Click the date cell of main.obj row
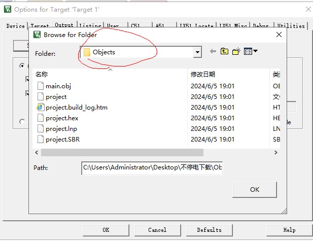 coord(213,86)
